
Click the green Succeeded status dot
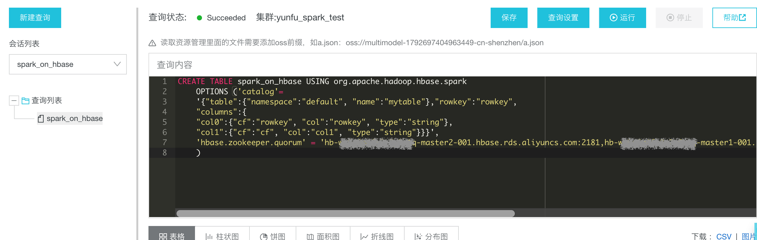pyautogui.click(x=199, y=18)
